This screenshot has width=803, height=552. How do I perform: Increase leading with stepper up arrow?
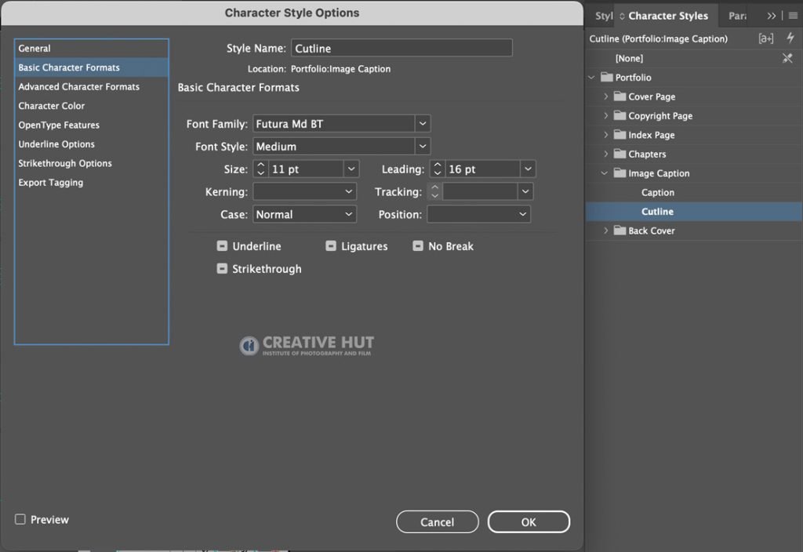438,165
